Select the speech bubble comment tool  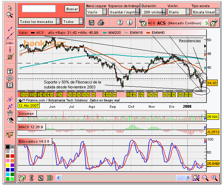point(10,78)
